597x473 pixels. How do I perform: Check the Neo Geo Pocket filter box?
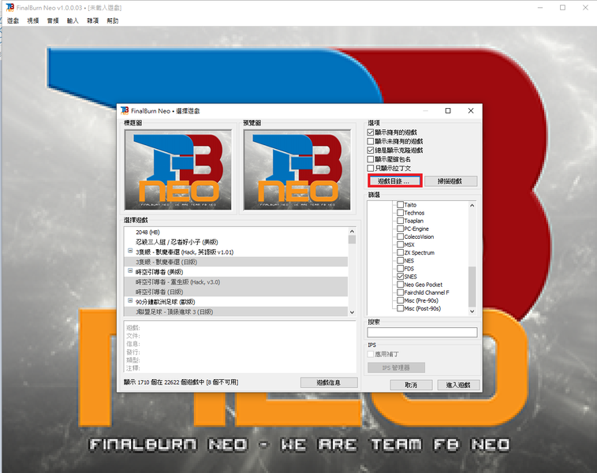(x=400, y=285)
